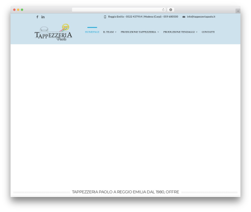The image size is (251, 212).
Task: Click the red close window button
Action: tap(15, 10)
